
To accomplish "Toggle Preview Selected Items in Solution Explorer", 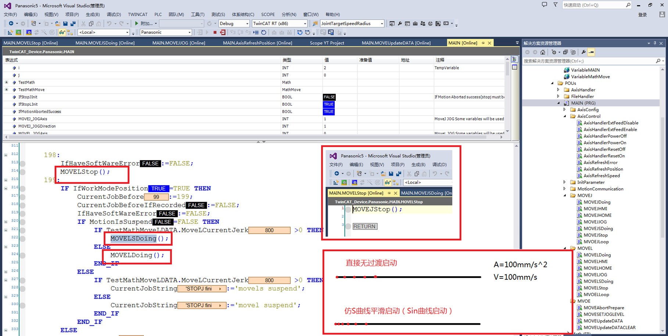I will 591,52.
